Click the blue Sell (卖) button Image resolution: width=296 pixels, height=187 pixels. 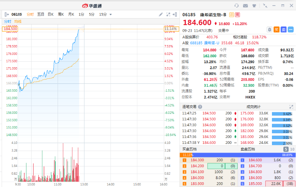pos(283,30)
